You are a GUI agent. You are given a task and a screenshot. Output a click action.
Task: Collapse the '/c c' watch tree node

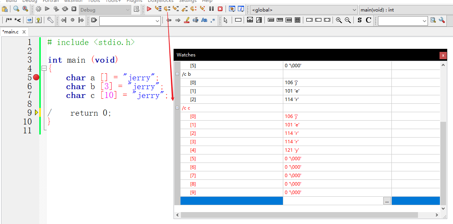coord(177,108)
